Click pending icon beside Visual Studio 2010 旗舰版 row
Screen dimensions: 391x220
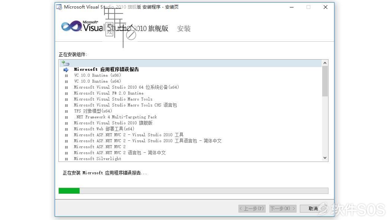point(66,123)
